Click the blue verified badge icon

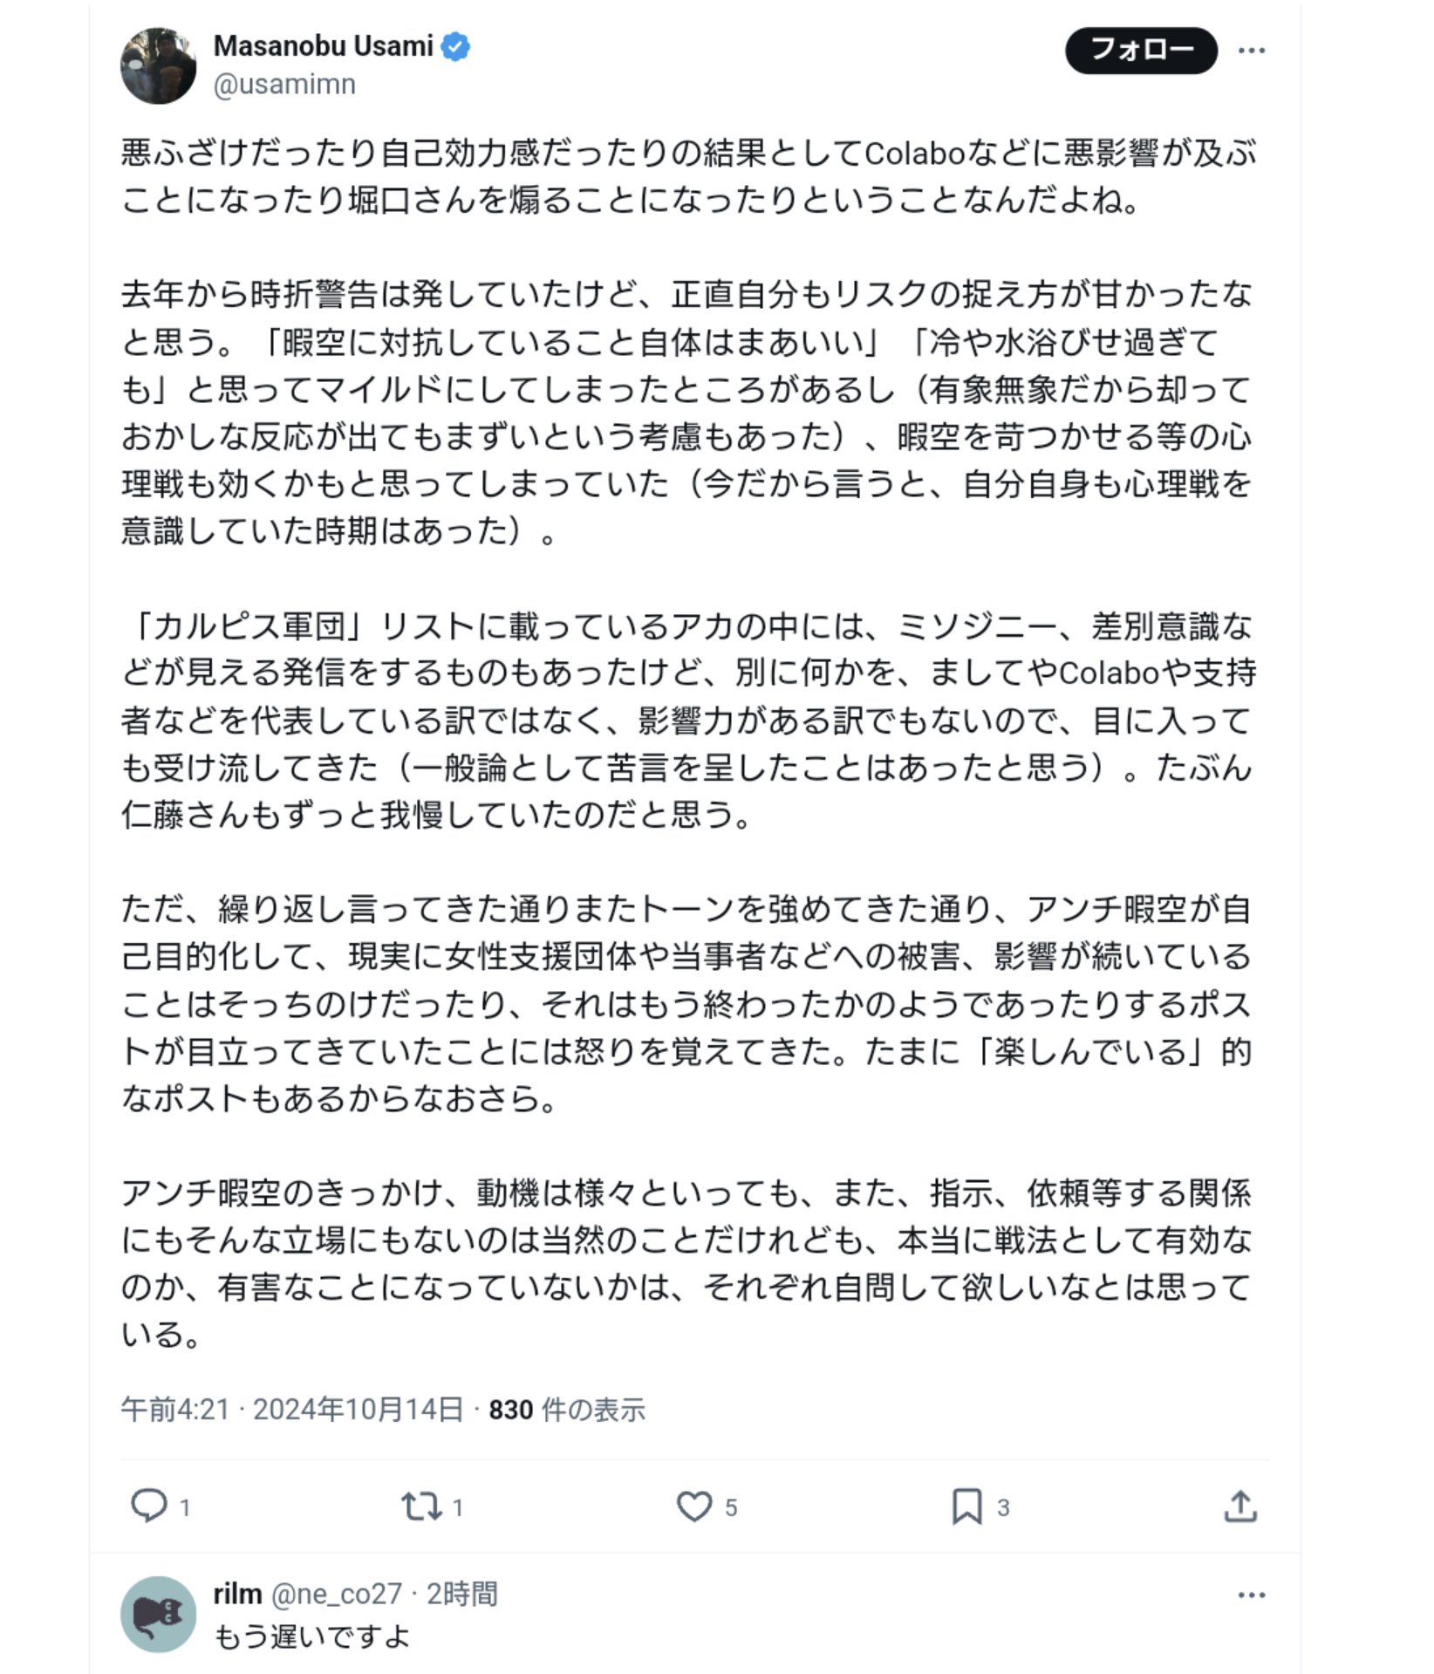click(455, 46)
